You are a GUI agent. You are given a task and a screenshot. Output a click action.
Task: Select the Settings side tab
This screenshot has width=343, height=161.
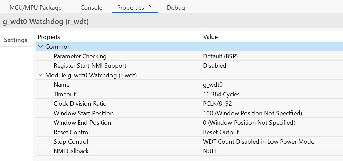tap(16, 40)
